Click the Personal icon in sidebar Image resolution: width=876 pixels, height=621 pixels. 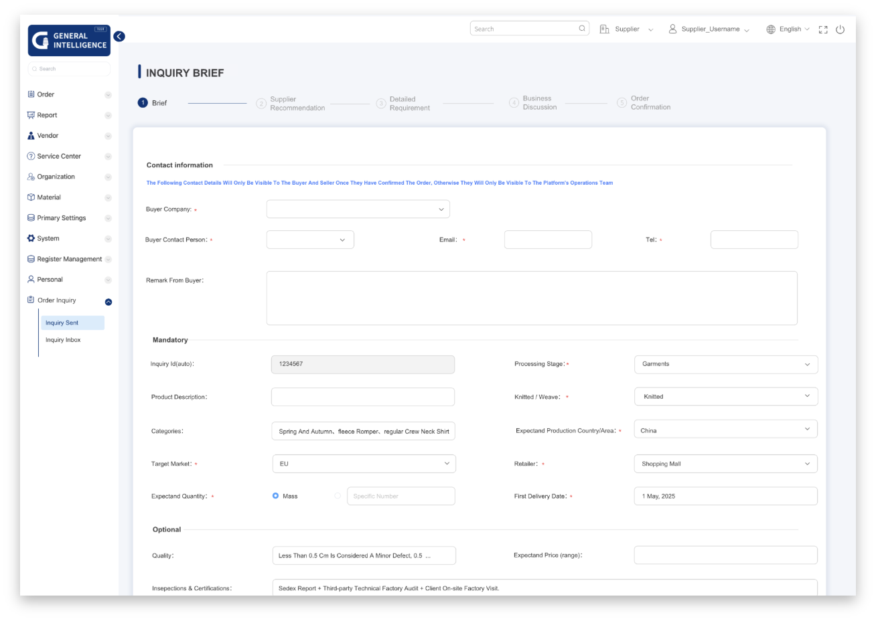(31, 279)
